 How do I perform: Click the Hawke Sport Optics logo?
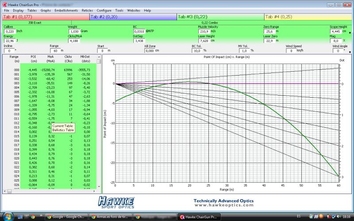click(117, 202)
